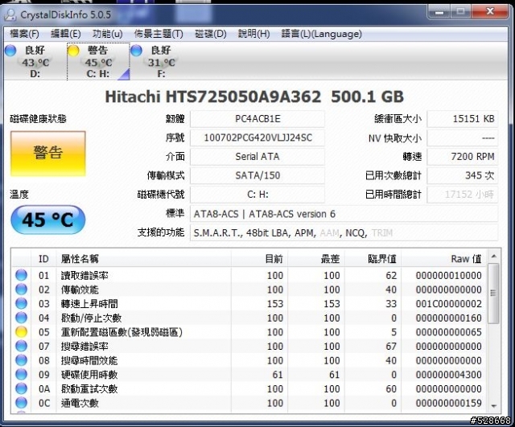
Task: Click the yellow orb of attribute 05 重新配置磁區數
Action: point(22,332)
